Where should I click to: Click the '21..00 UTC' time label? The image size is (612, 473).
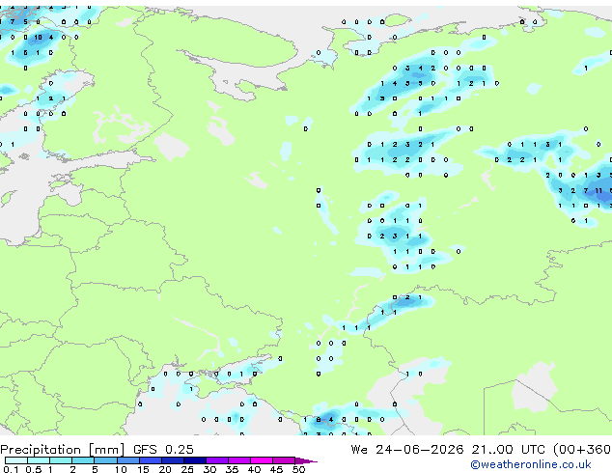(x=508, y=450)
